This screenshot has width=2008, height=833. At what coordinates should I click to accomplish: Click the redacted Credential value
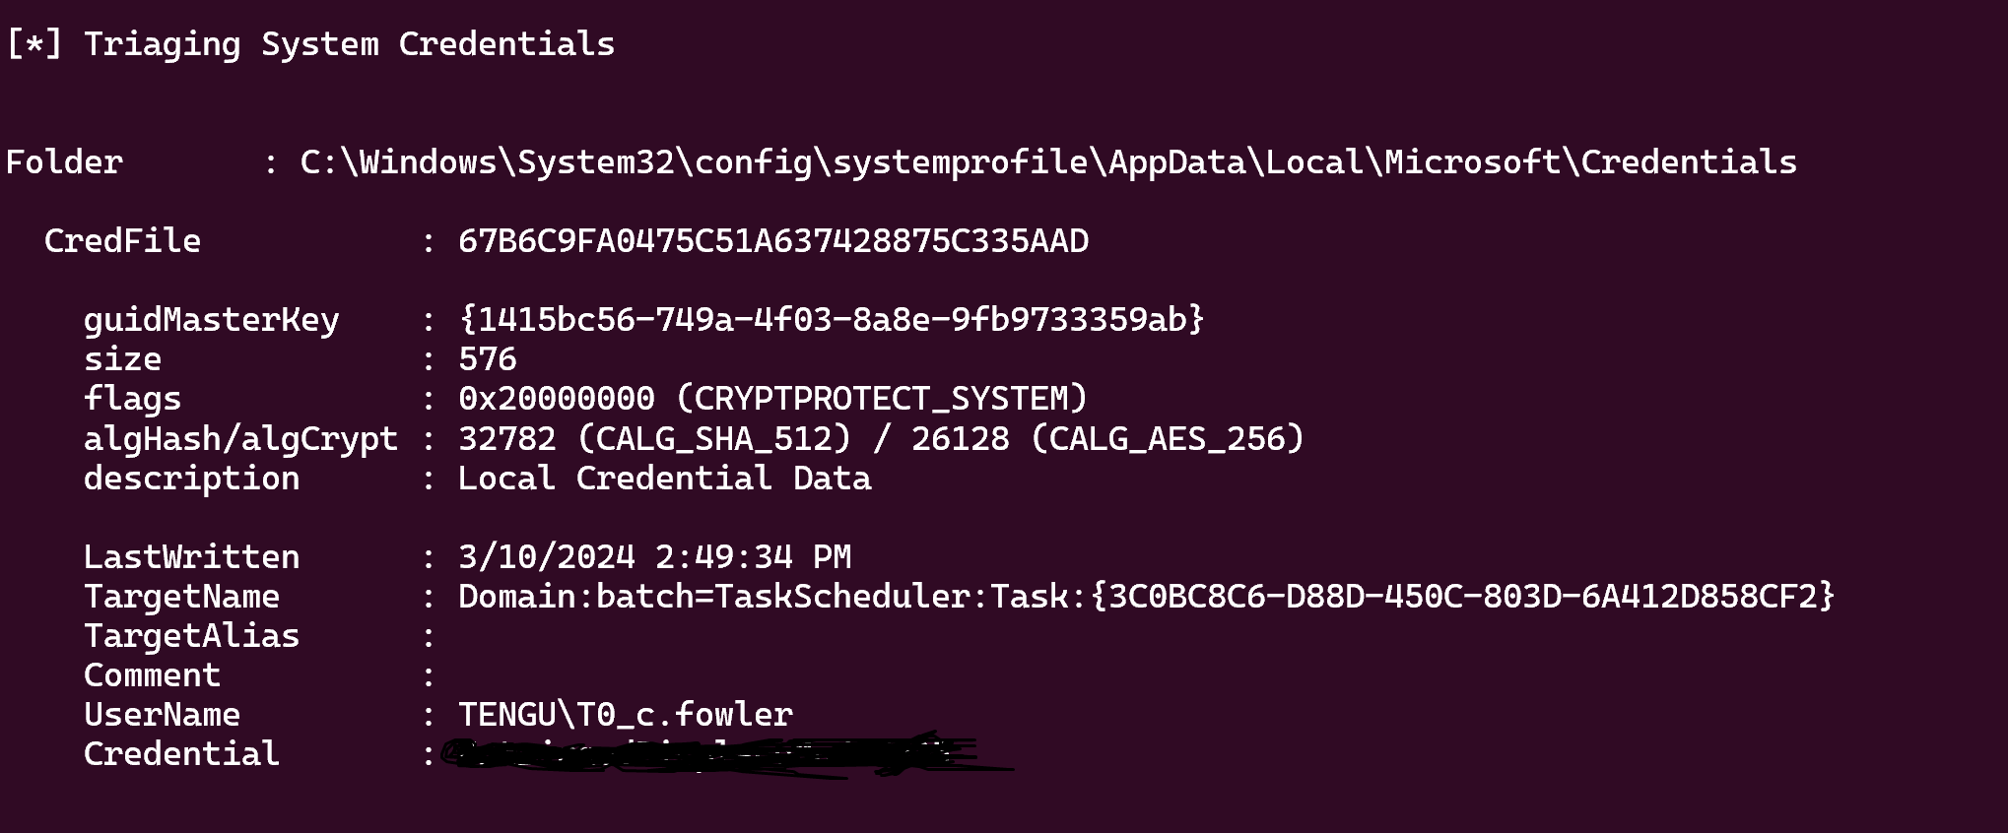pos(709,756)
